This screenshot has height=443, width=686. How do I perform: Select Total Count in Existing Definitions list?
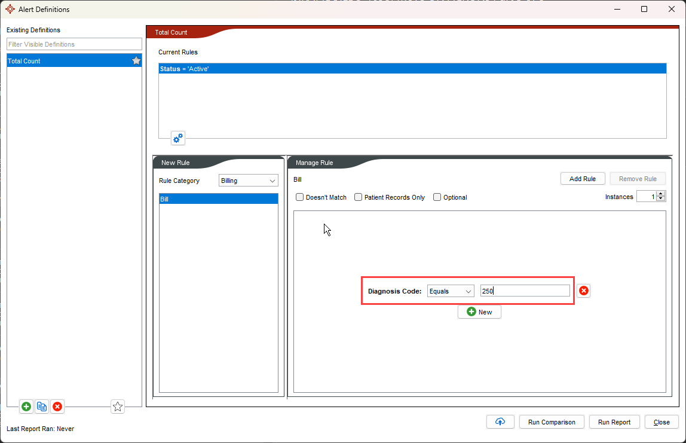(74, 61)
